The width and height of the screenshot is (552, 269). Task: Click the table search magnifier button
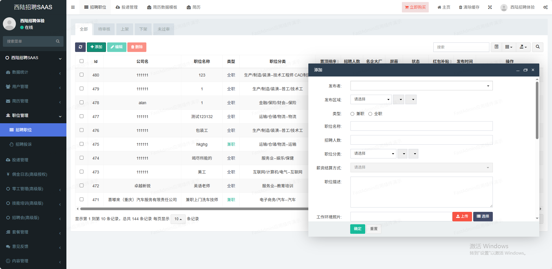point(538,47)
